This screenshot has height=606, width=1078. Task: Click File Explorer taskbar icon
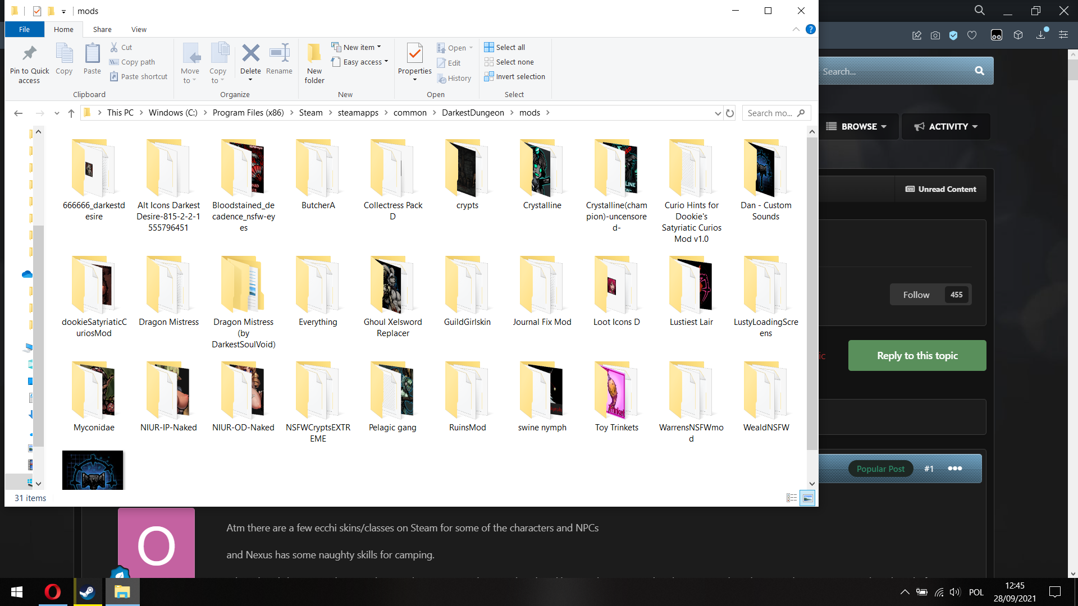click(122, 592)
